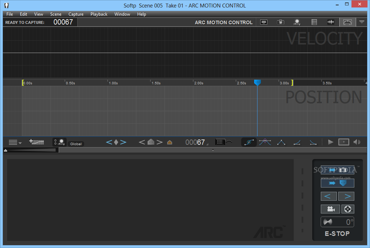The image size is (370, 248).
Task: Click the video camera icon button
Action: click(330, 209)
